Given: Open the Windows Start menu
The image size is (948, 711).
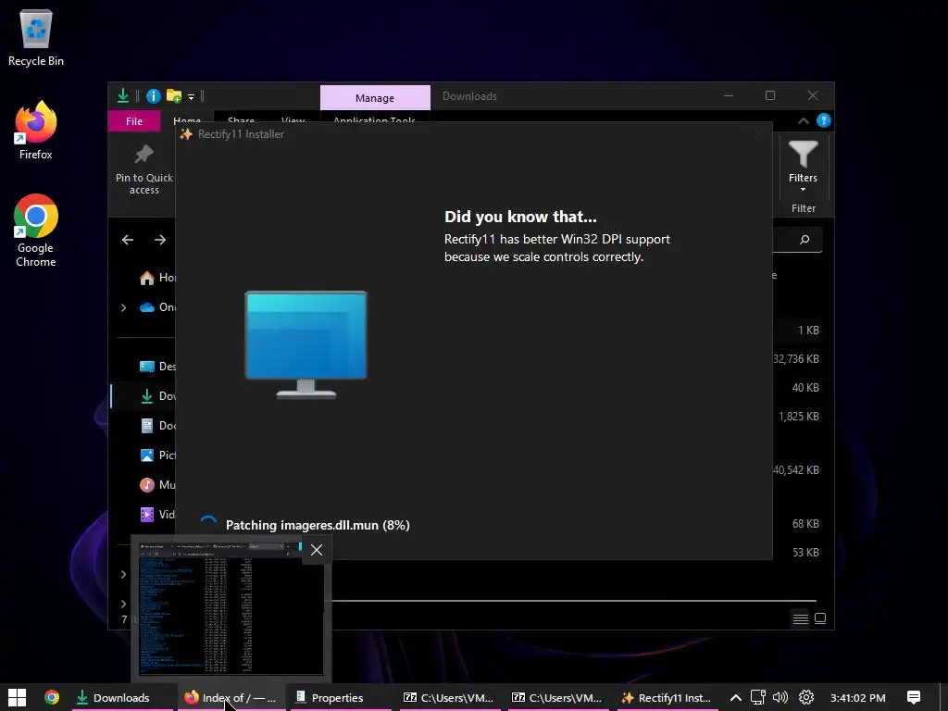Looking at the screenshot, I should (x=17, y=698).
